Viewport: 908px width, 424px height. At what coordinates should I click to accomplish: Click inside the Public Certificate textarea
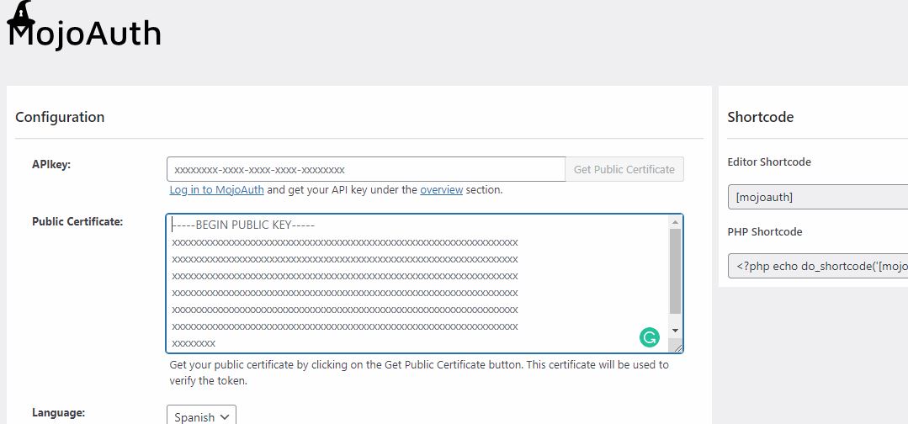(x=417, y=284)
